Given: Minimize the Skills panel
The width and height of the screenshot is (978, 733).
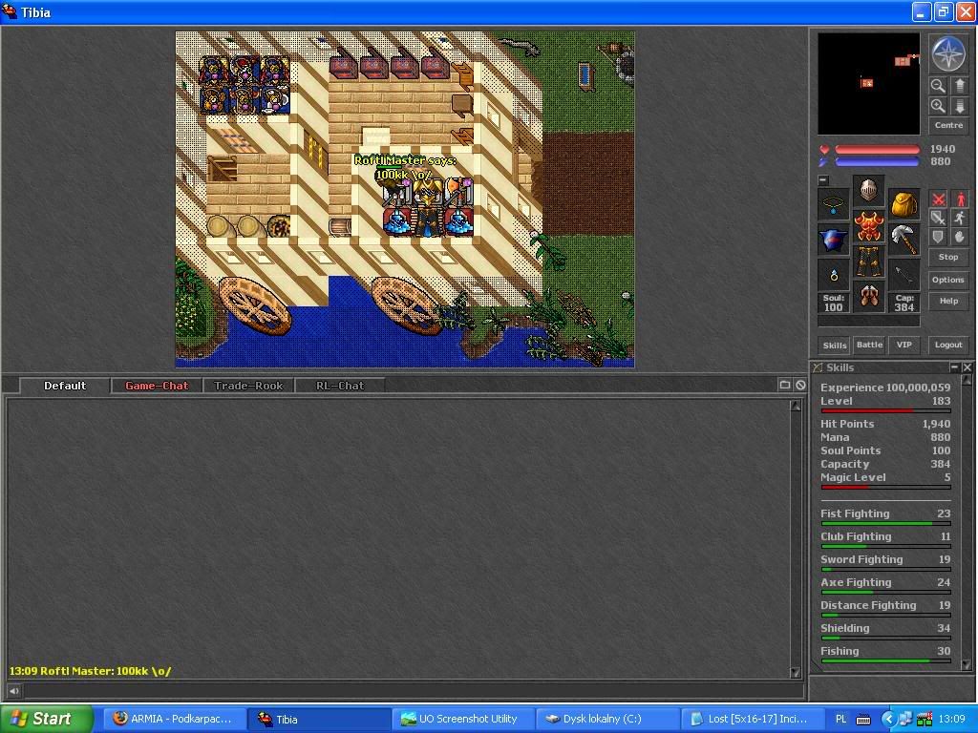Looking at the screenshot, I should pos(953,367).
